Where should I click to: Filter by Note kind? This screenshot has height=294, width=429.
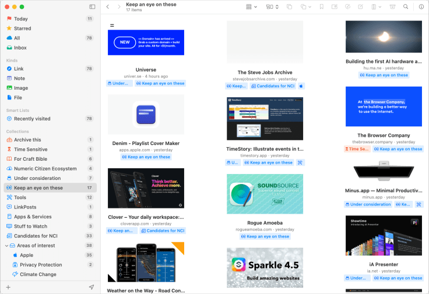coord(50,79)
